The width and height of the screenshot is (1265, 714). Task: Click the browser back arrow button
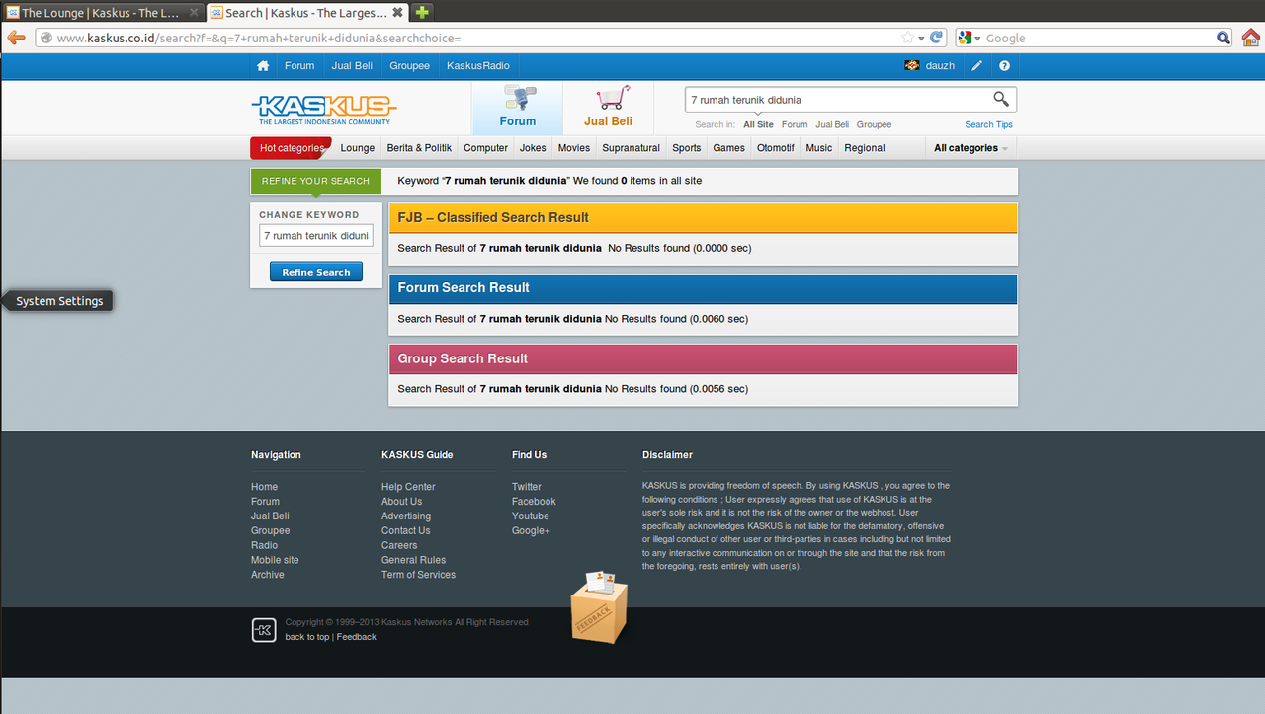click(16, 38)
